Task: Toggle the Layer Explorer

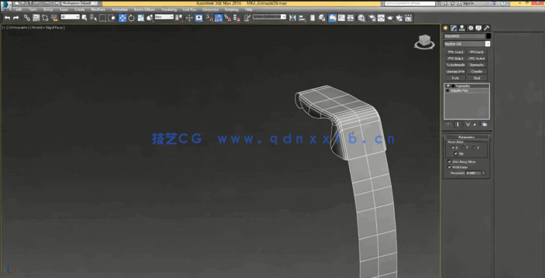Action: (x=322, y=18)
